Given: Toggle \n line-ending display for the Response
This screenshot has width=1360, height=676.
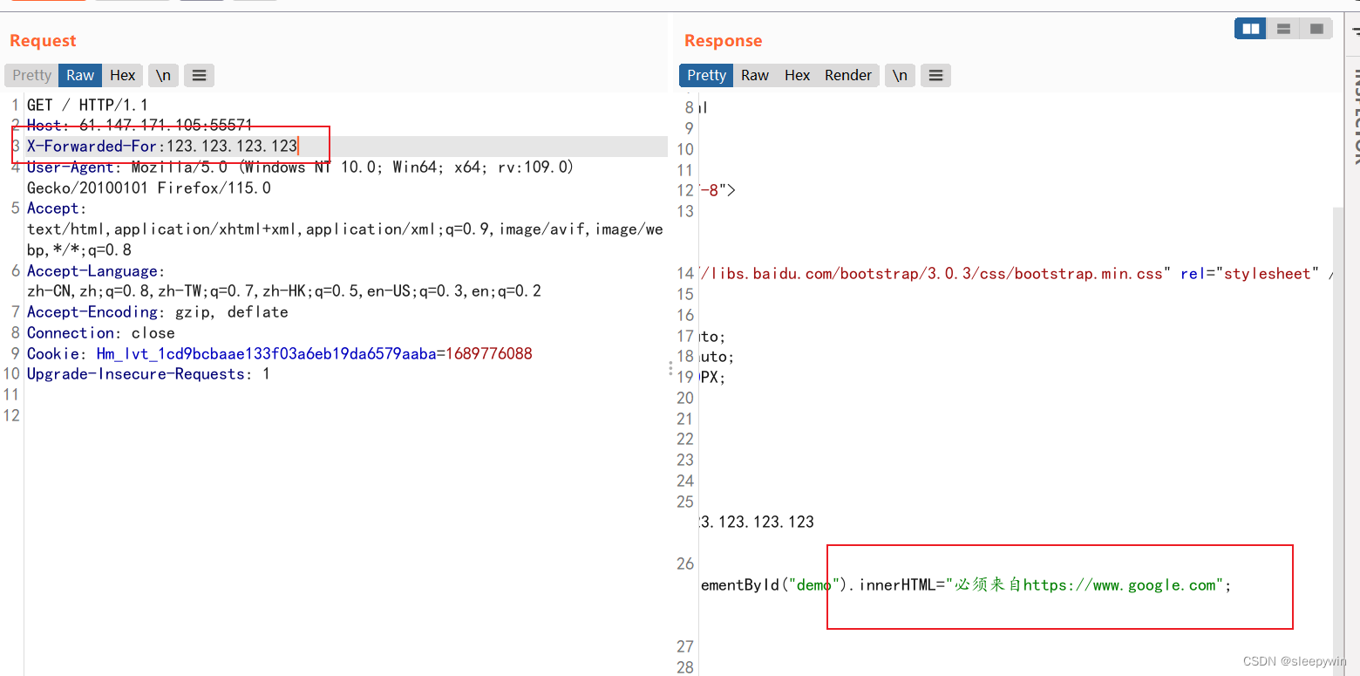Looking at the screenshot, I should pyautogui.click(x=900, y=75).
